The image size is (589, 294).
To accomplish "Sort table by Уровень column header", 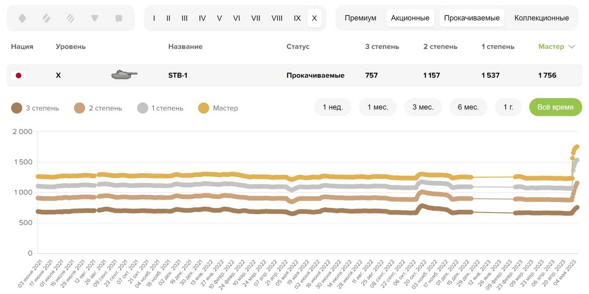I will (x=70, y=47).
